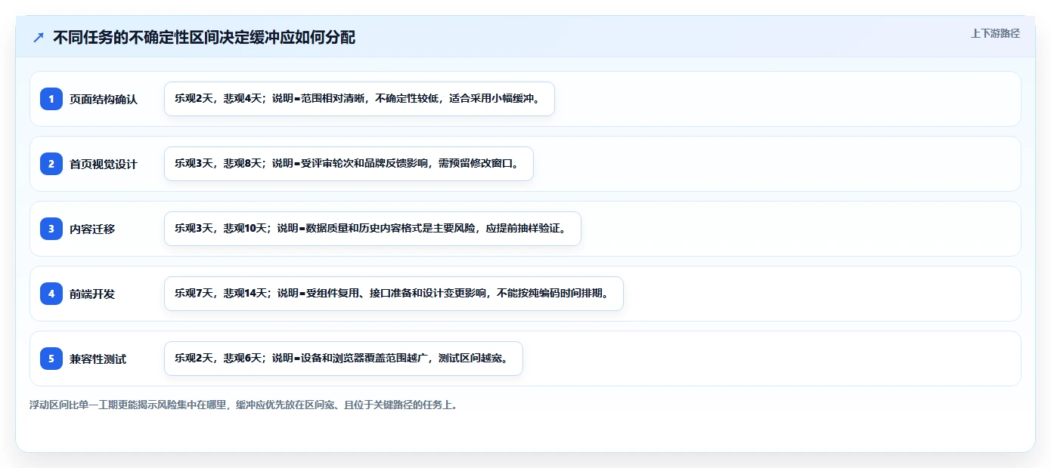Click the 前端开发 task label
This screenshot has height=468, width=1051.
tap(92, 294)
